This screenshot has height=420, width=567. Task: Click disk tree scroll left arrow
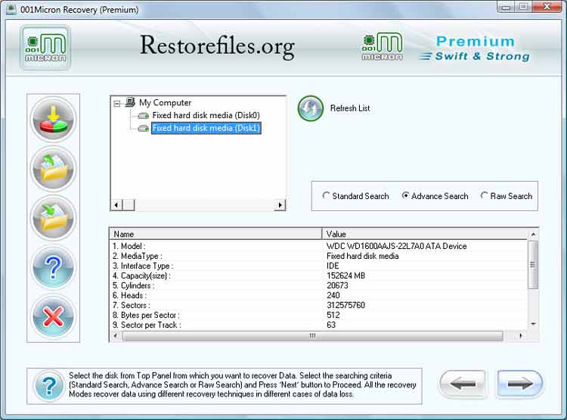[x=116, y=205]
